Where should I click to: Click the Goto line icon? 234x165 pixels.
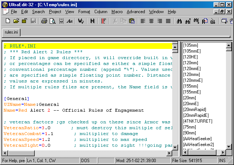[212, 21]
